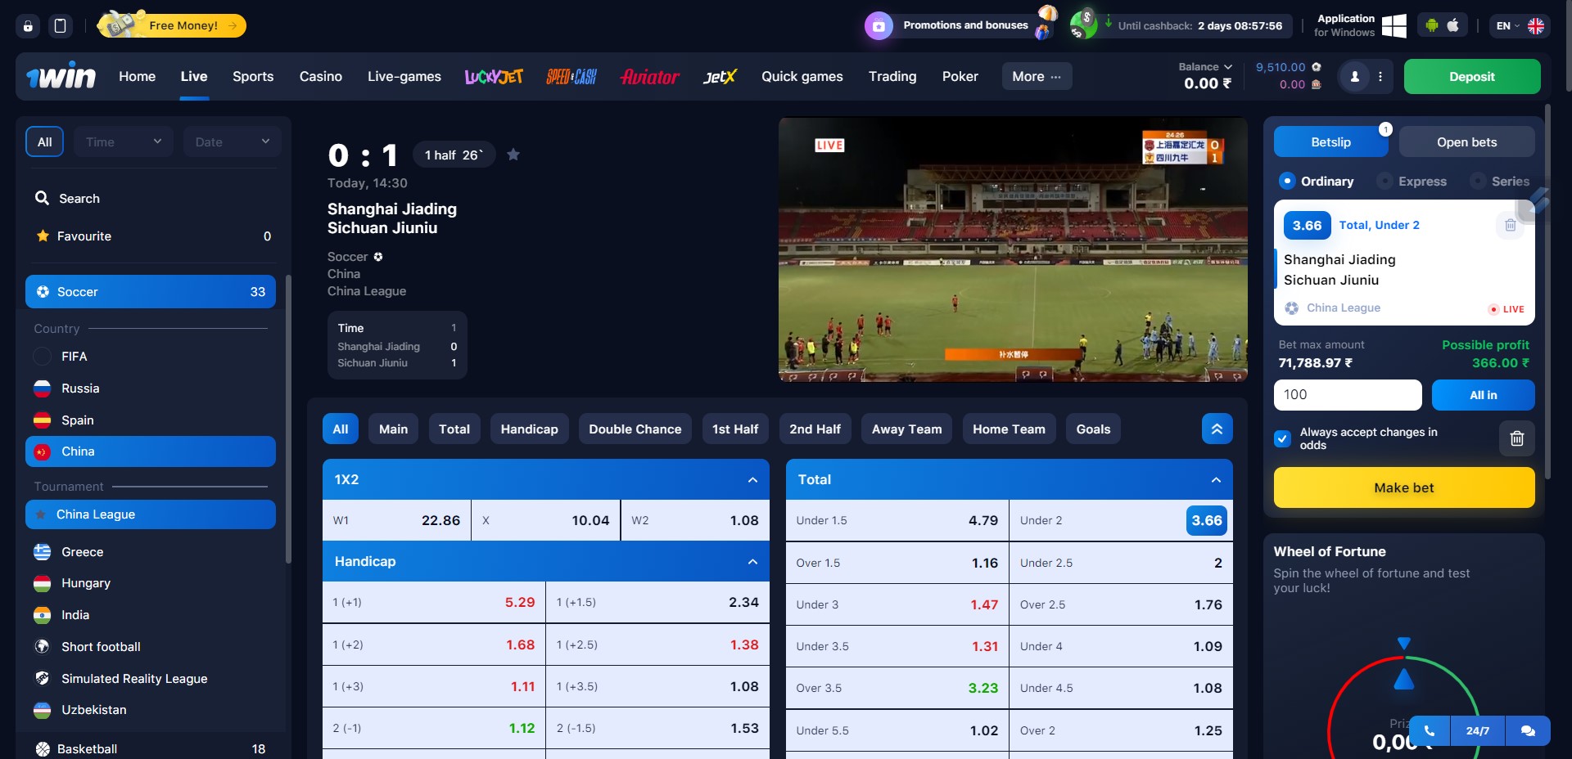Viewport: 1572px width, 759px height.
Task: Click the bet amount input field
Action: tap(1347, 395)
